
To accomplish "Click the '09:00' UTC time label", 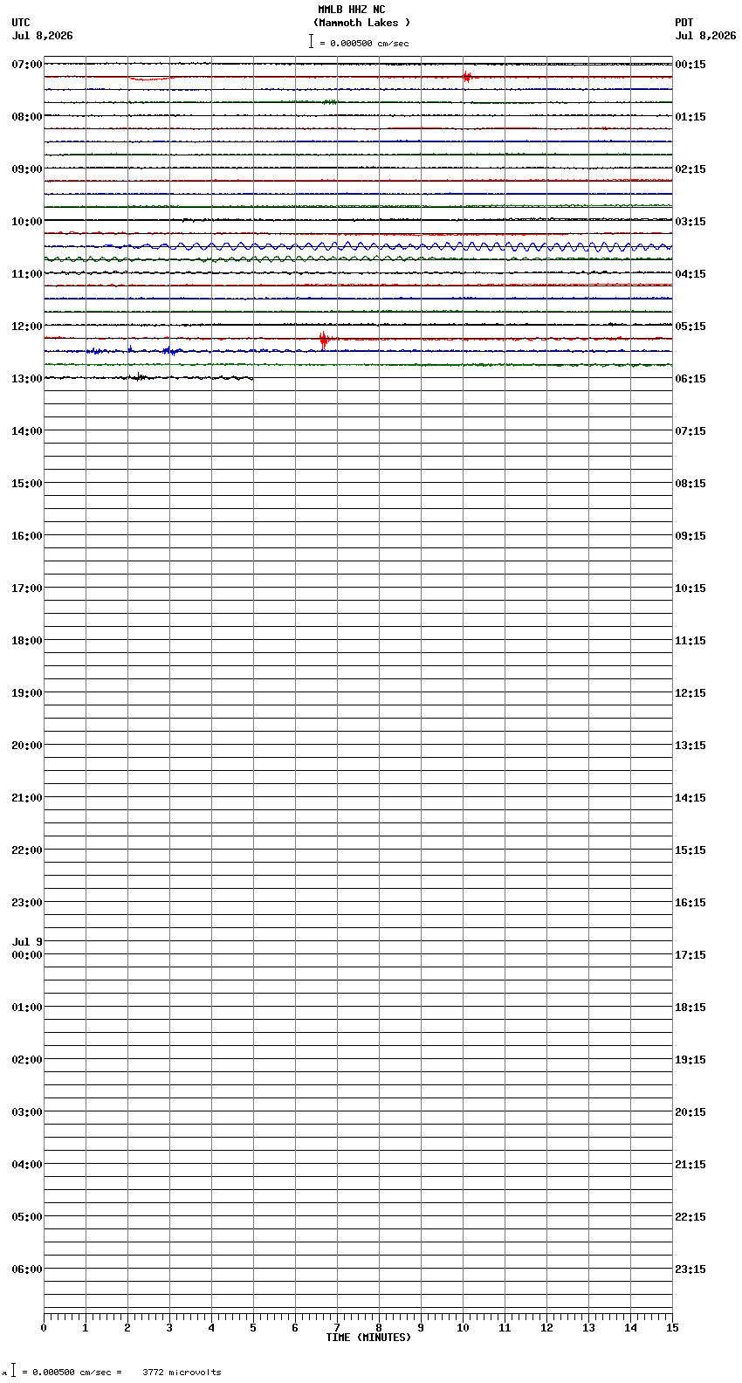I will [x=27, y=169].
